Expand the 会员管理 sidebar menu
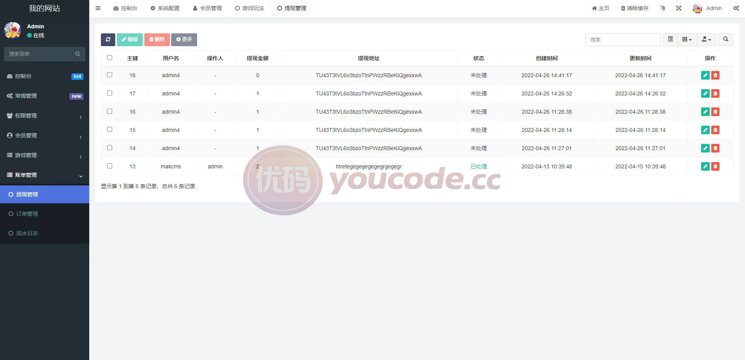 pos(45,135)
